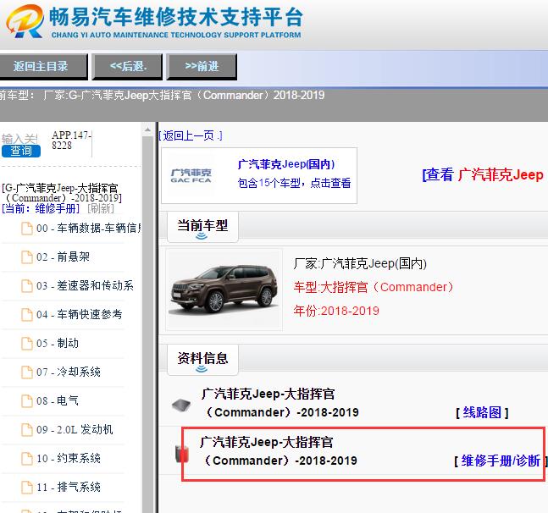This screenshot has height=513, width=548.
Task: Open the page icon for 03 - 差速器和传动系
Action: (x=27, y=285)
